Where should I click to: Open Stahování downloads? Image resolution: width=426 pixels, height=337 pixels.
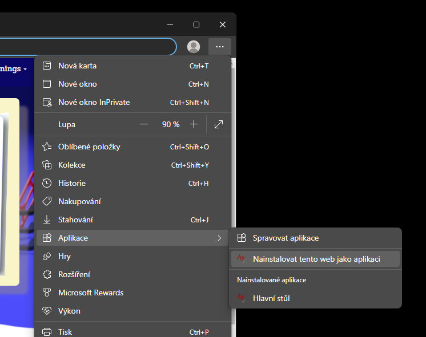(133, 220)
